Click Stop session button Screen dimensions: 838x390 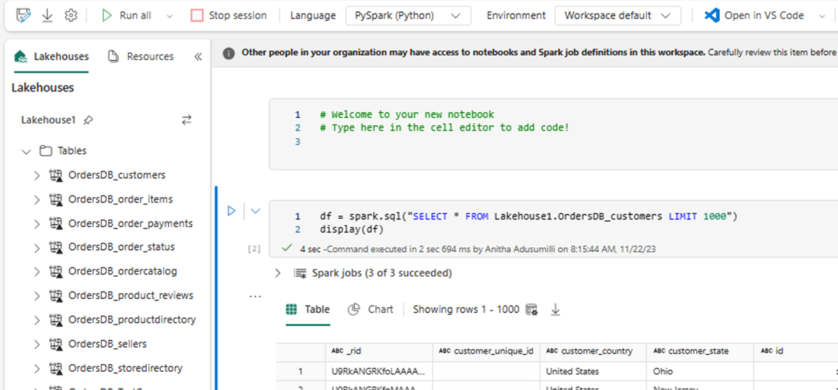click(229, 15)
